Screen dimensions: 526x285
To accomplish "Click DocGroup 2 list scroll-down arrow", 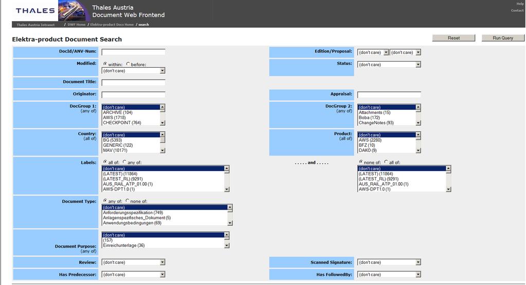I will click(418, 123).
